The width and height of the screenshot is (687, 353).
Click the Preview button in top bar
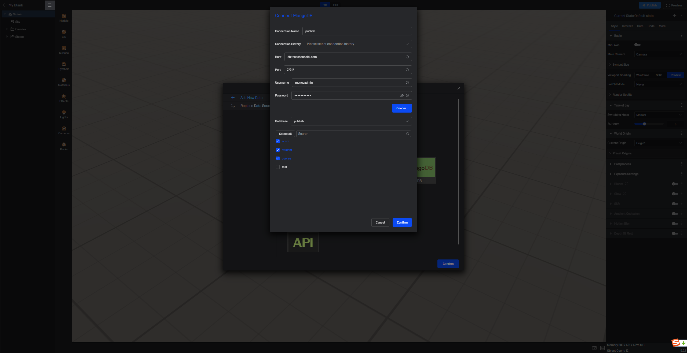(674, 5)
